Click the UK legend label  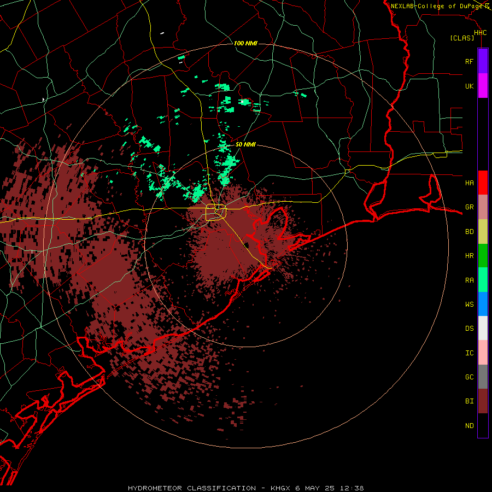(469, 86)
